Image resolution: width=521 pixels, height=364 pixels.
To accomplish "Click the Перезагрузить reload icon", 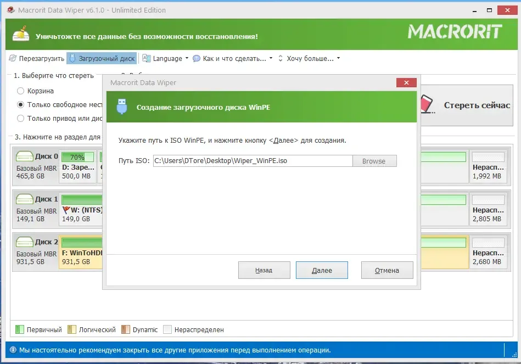I will tap(13, 58).
